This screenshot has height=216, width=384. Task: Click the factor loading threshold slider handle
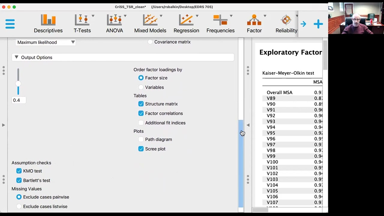[x=18, y=84]
